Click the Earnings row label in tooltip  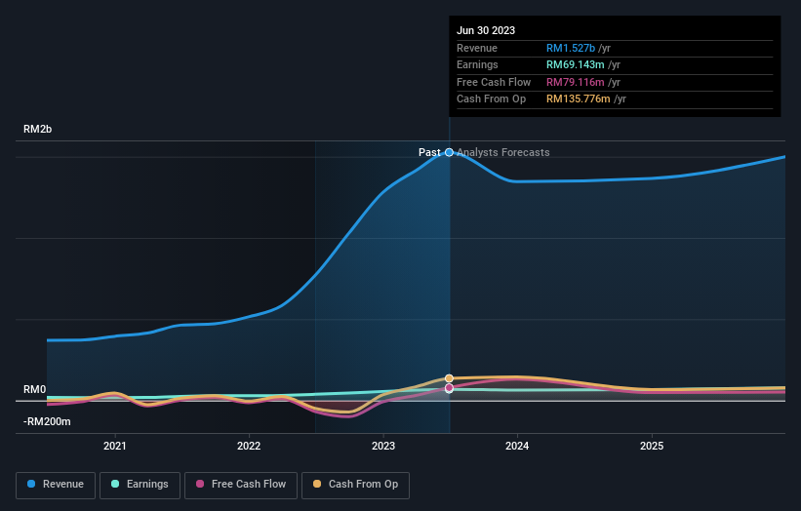pyautogui.click(x=477, y=64)
